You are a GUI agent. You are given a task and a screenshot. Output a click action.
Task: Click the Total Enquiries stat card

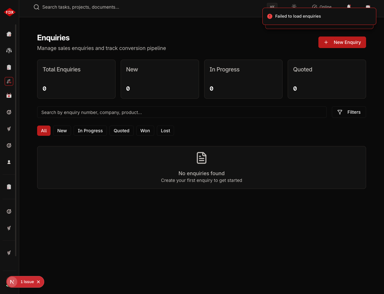click(76, 79)
